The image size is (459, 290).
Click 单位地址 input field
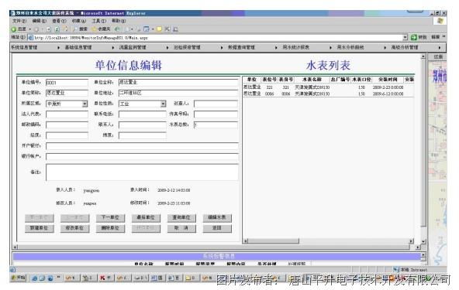[x=178, y=93]
